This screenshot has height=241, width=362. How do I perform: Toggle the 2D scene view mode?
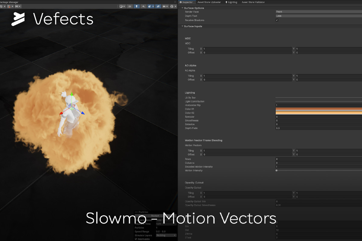130,6
